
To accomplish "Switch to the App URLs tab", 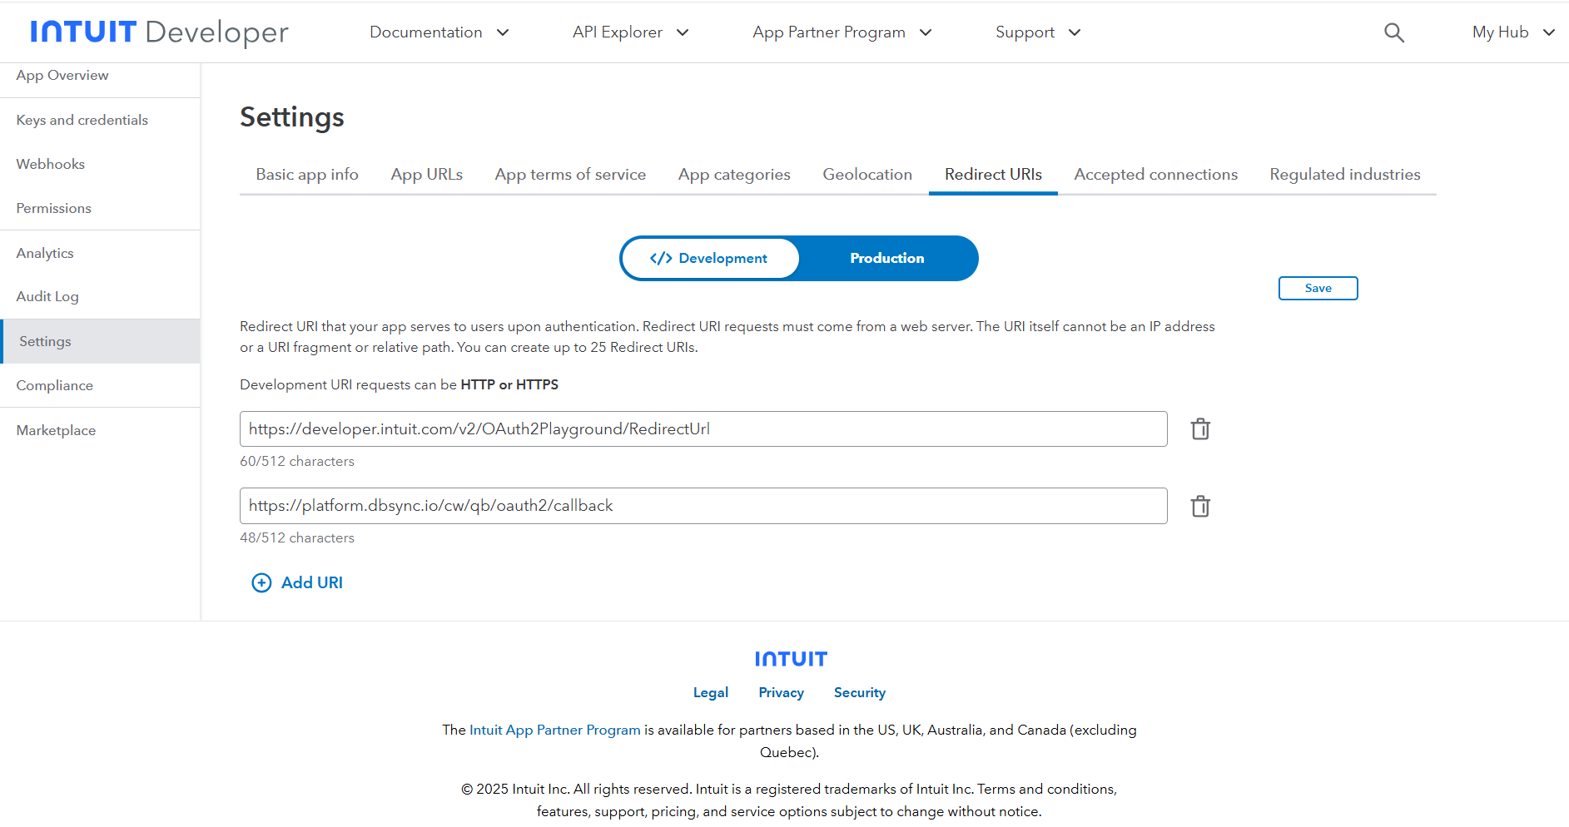I will pos(426,175).
